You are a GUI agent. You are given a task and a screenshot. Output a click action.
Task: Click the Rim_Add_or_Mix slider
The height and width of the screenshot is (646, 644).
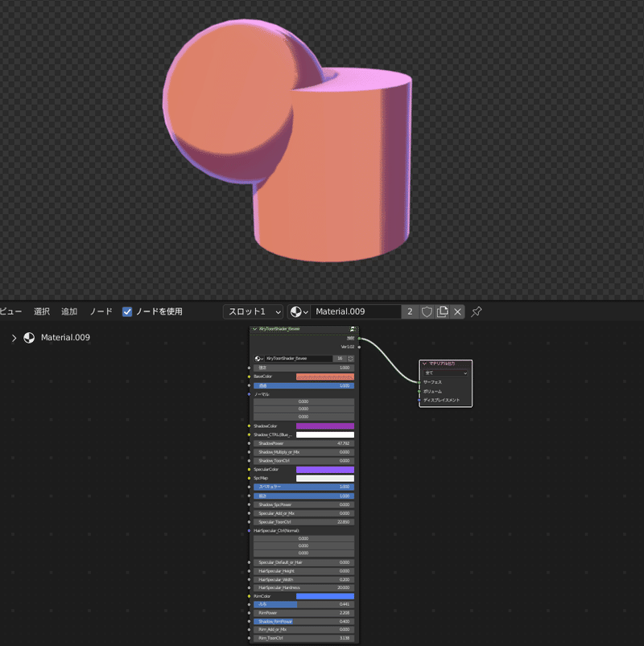(303, 630)
